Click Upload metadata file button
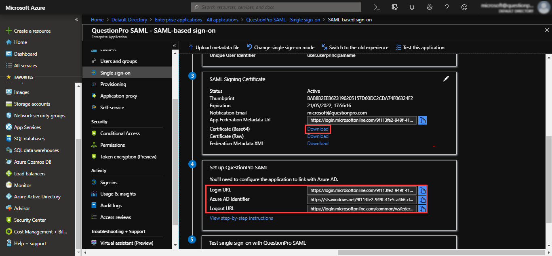 [214, 48]
